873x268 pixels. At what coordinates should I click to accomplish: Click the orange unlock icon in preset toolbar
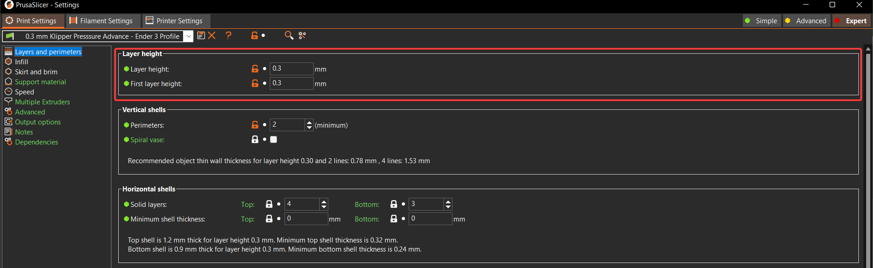(x=255, y=36)
